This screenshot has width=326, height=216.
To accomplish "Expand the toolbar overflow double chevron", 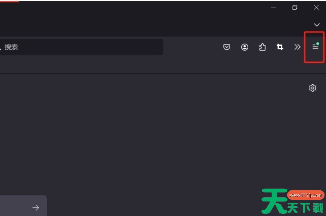I will tap(297, 47).
